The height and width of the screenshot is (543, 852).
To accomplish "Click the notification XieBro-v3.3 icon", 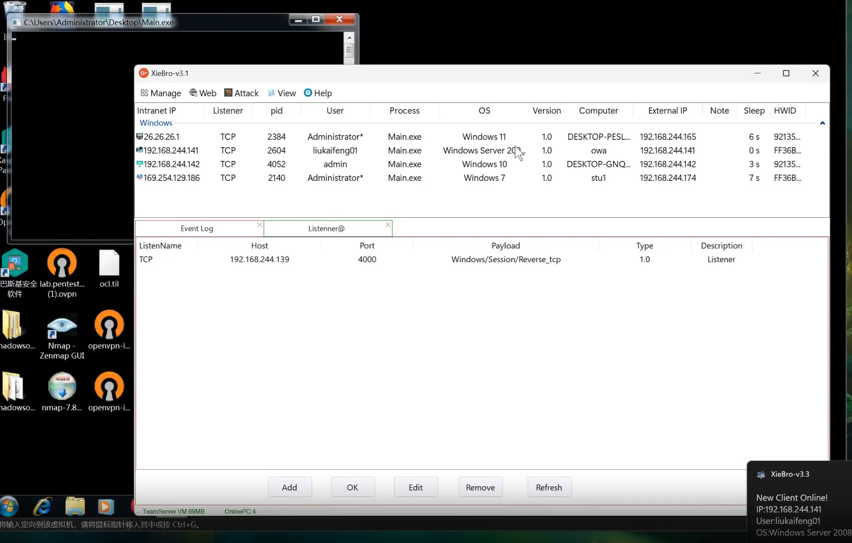I will pyautogui.click(x=761, y=474).
